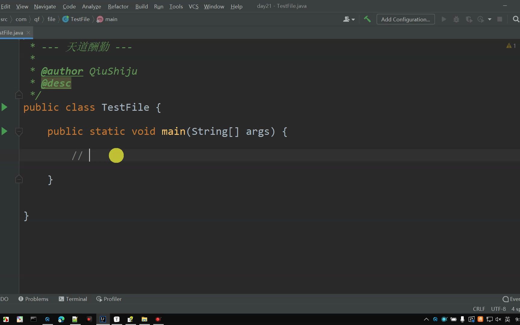Run class TestFile via gutter arrow
520x325 pixels.
pyautogui.click(x=5, y=107)
